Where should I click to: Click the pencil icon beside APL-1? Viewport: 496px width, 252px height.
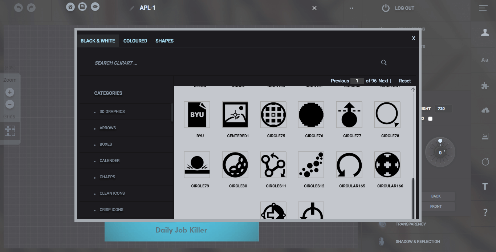click(x=132, y=8)
